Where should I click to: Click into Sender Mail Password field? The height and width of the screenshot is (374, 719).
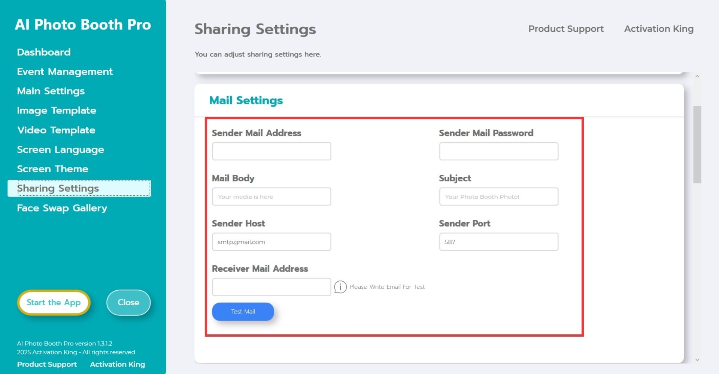coord(498,151)
